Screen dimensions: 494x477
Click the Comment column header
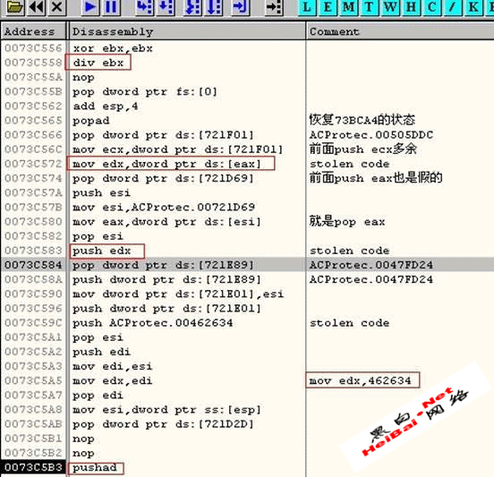pyautogui.click(x=400, y=31)
